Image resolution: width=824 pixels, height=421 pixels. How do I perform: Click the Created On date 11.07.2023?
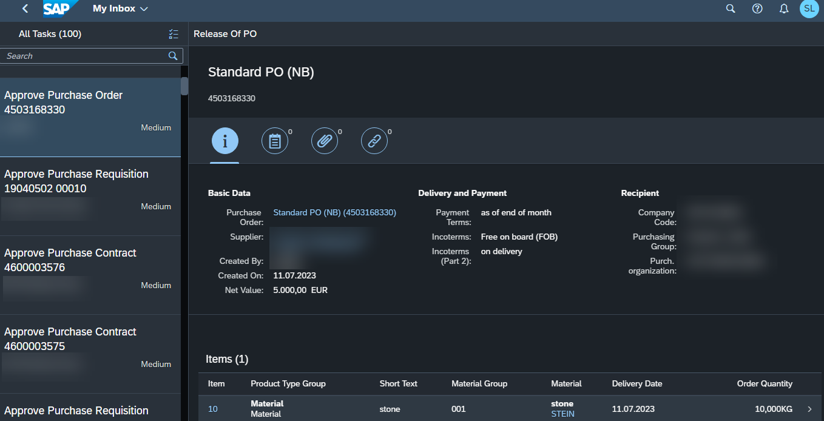[x=294, y=275]
